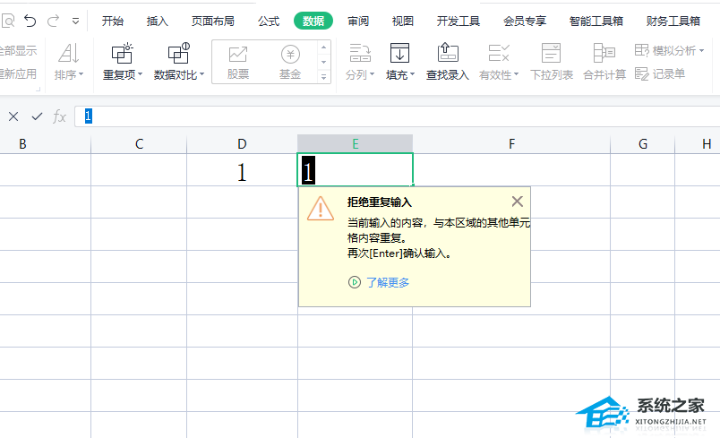Open the filter group dialog launcher
Image resolution: width=720 pixels, height=438 pixels.
(39, 89)
